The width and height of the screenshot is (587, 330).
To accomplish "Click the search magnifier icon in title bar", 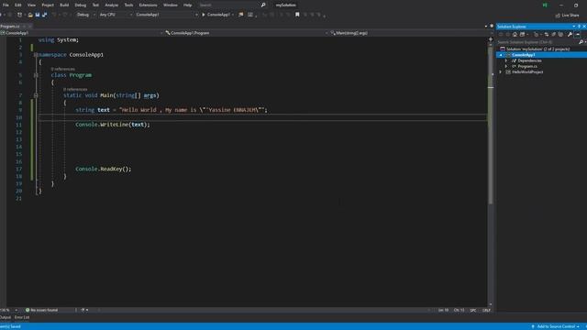I will [263, 5].
